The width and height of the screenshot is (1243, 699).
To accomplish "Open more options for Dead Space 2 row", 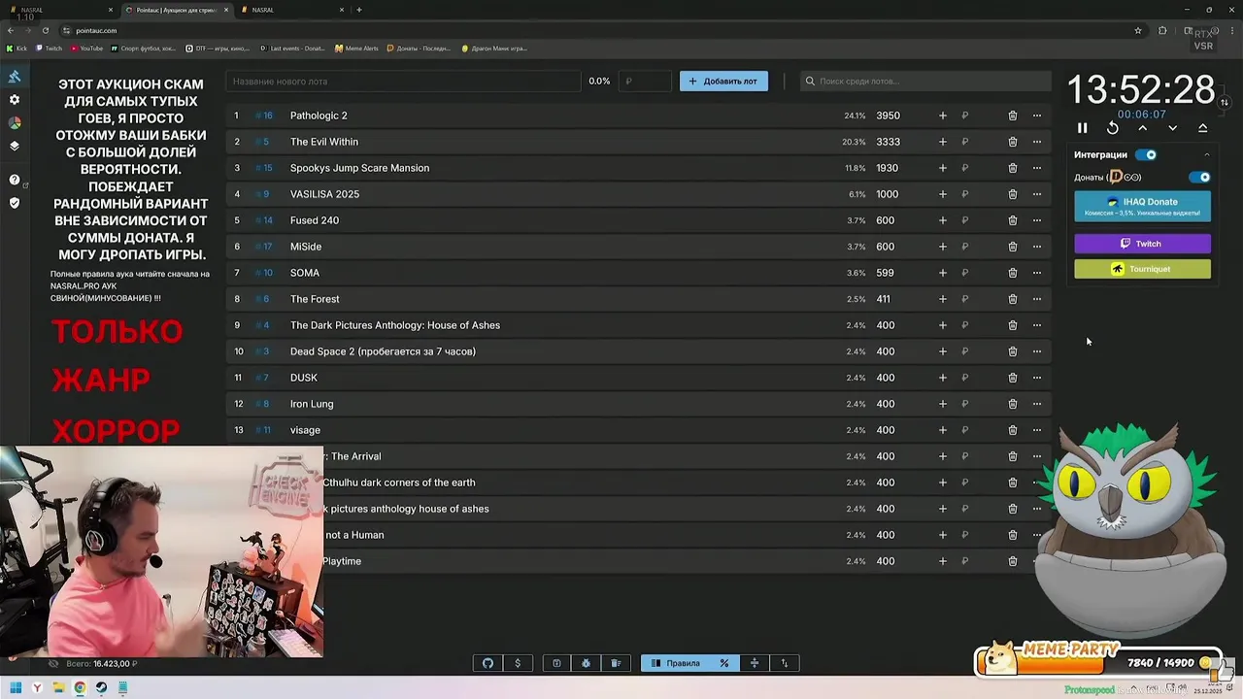I will pyautogui.click(x=1036, y=351).
